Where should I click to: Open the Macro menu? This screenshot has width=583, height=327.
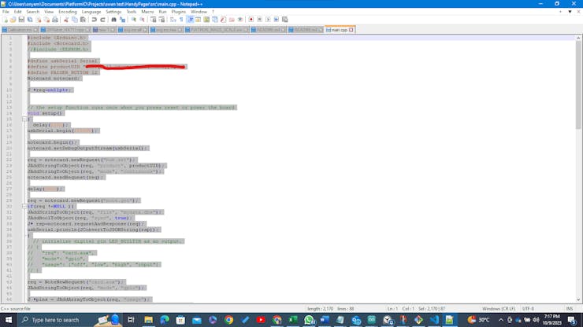147,12
